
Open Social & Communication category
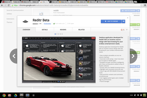[x=15, y=10]
